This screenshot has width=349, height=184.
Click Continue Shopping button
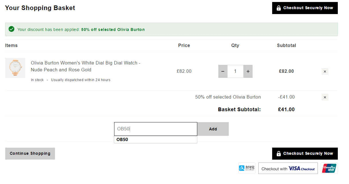point(30,154)
